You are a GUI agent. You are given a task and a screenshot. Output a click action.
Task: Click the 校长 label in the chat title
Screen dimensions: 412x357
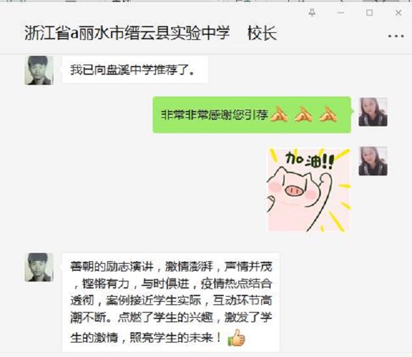[262, 33]
